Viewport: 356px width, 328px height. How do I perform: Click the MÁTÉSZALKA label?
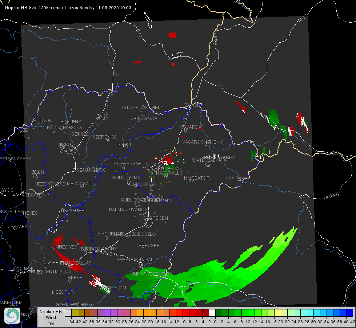pyautogui.click(x=207, y=160)
